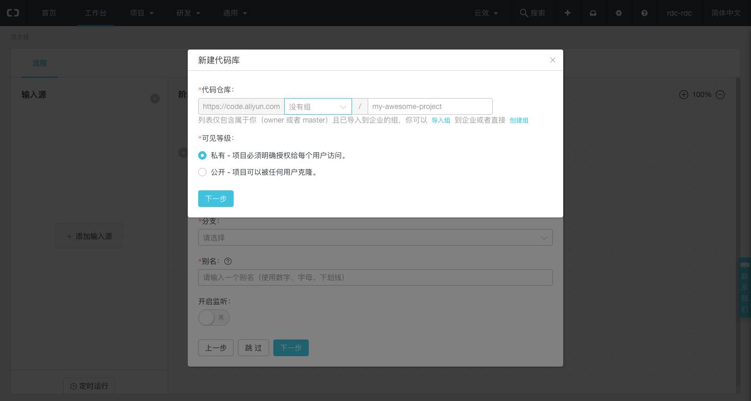Click the add icon beside 输入源
Screen dimensions: 751x401
click(x=155, y=99)
